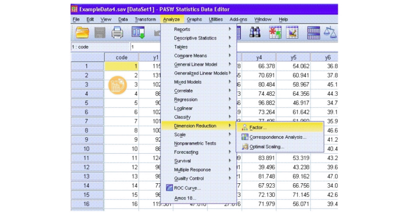Screen dimensions: 411x215
Task: Select row header number 8
Action: [x=87, y=131]
